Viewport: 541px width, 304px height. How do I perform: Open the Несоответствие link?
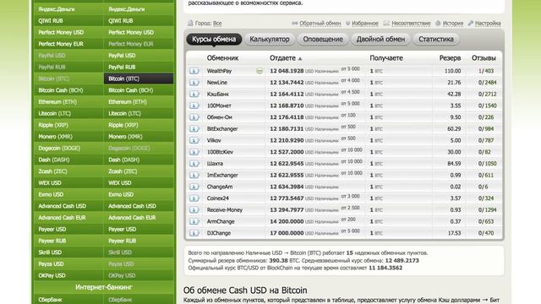coord(411,24)
